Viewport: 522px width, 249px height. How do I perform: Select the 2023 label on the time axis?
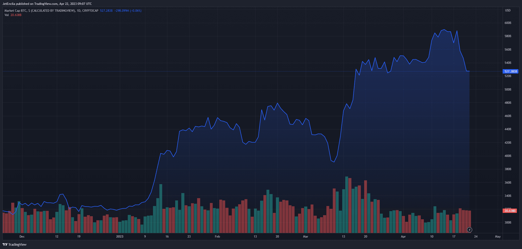[120, 236]
